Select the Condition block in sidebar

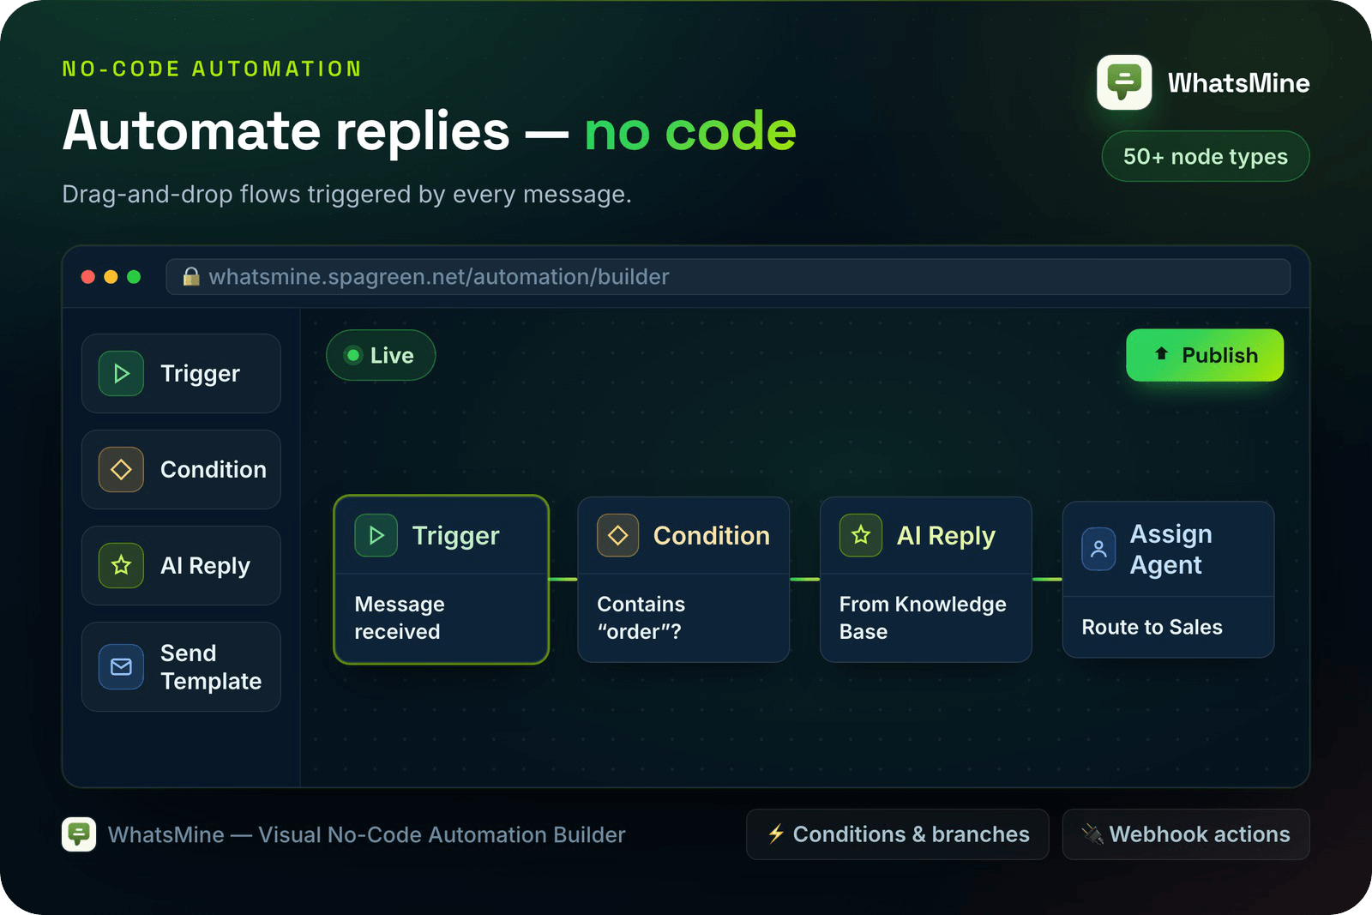point(181,470)
